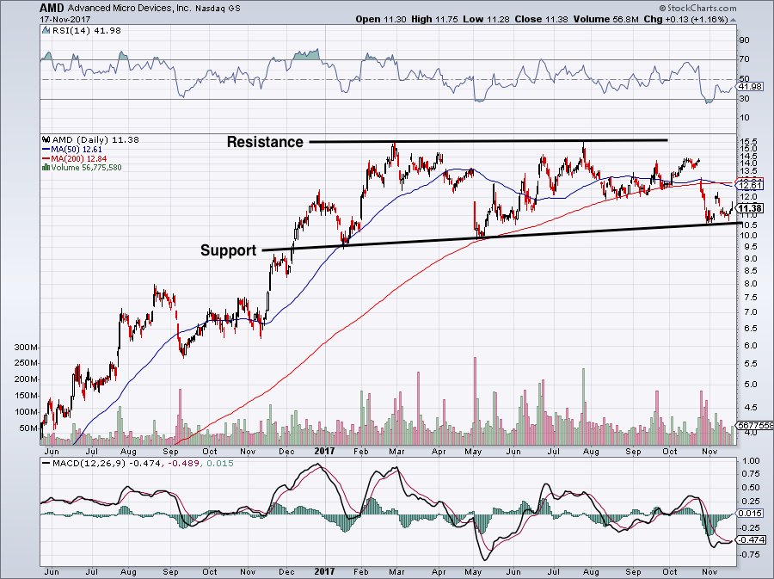774x579 pixels.
Task: Click the 0.015 MACD histogram tag
Action: tap(751, 514)
